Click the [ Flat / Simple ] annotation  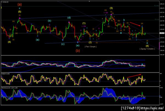point(90,47)
